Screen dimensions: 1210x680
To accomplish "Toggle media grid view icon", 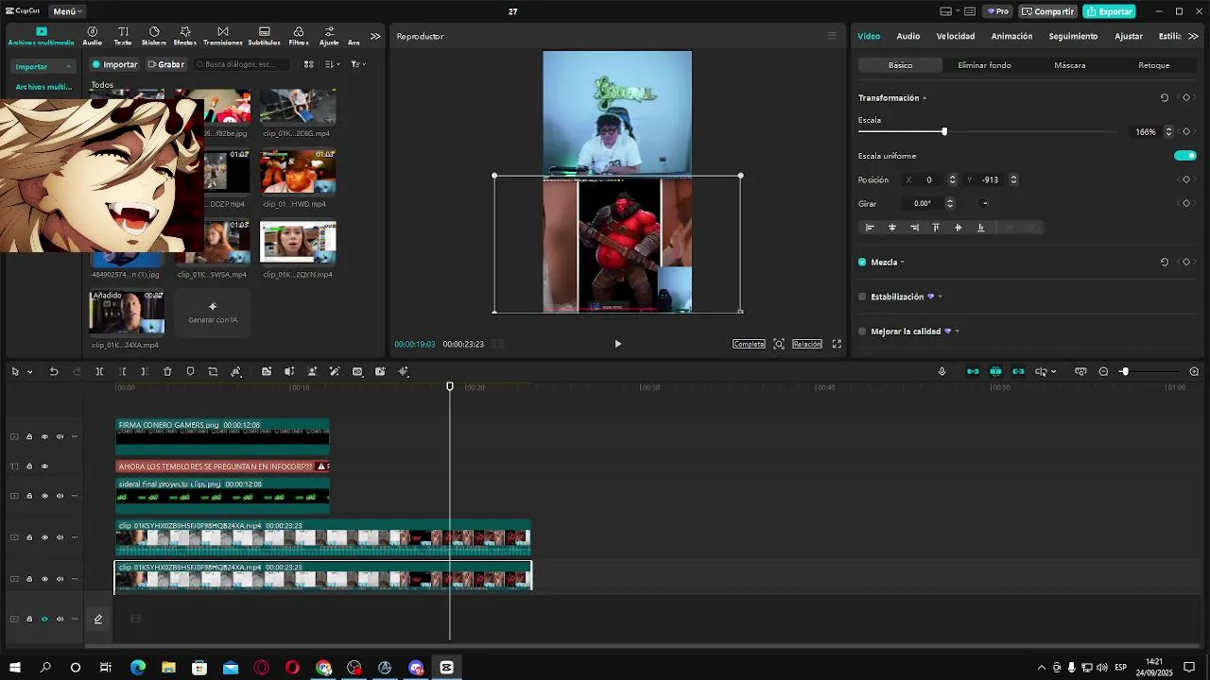I will (x=308, y=64).
